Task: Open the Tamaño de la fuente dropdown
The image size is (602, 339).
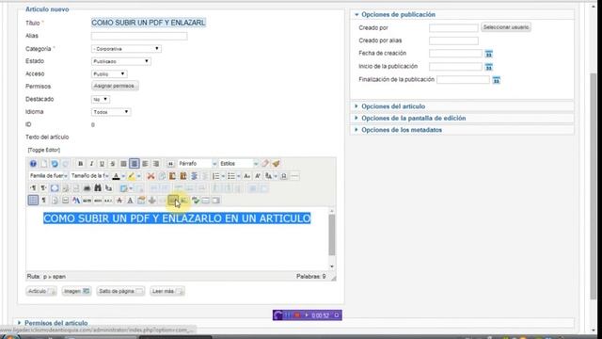Action: (x=89, y=176)
